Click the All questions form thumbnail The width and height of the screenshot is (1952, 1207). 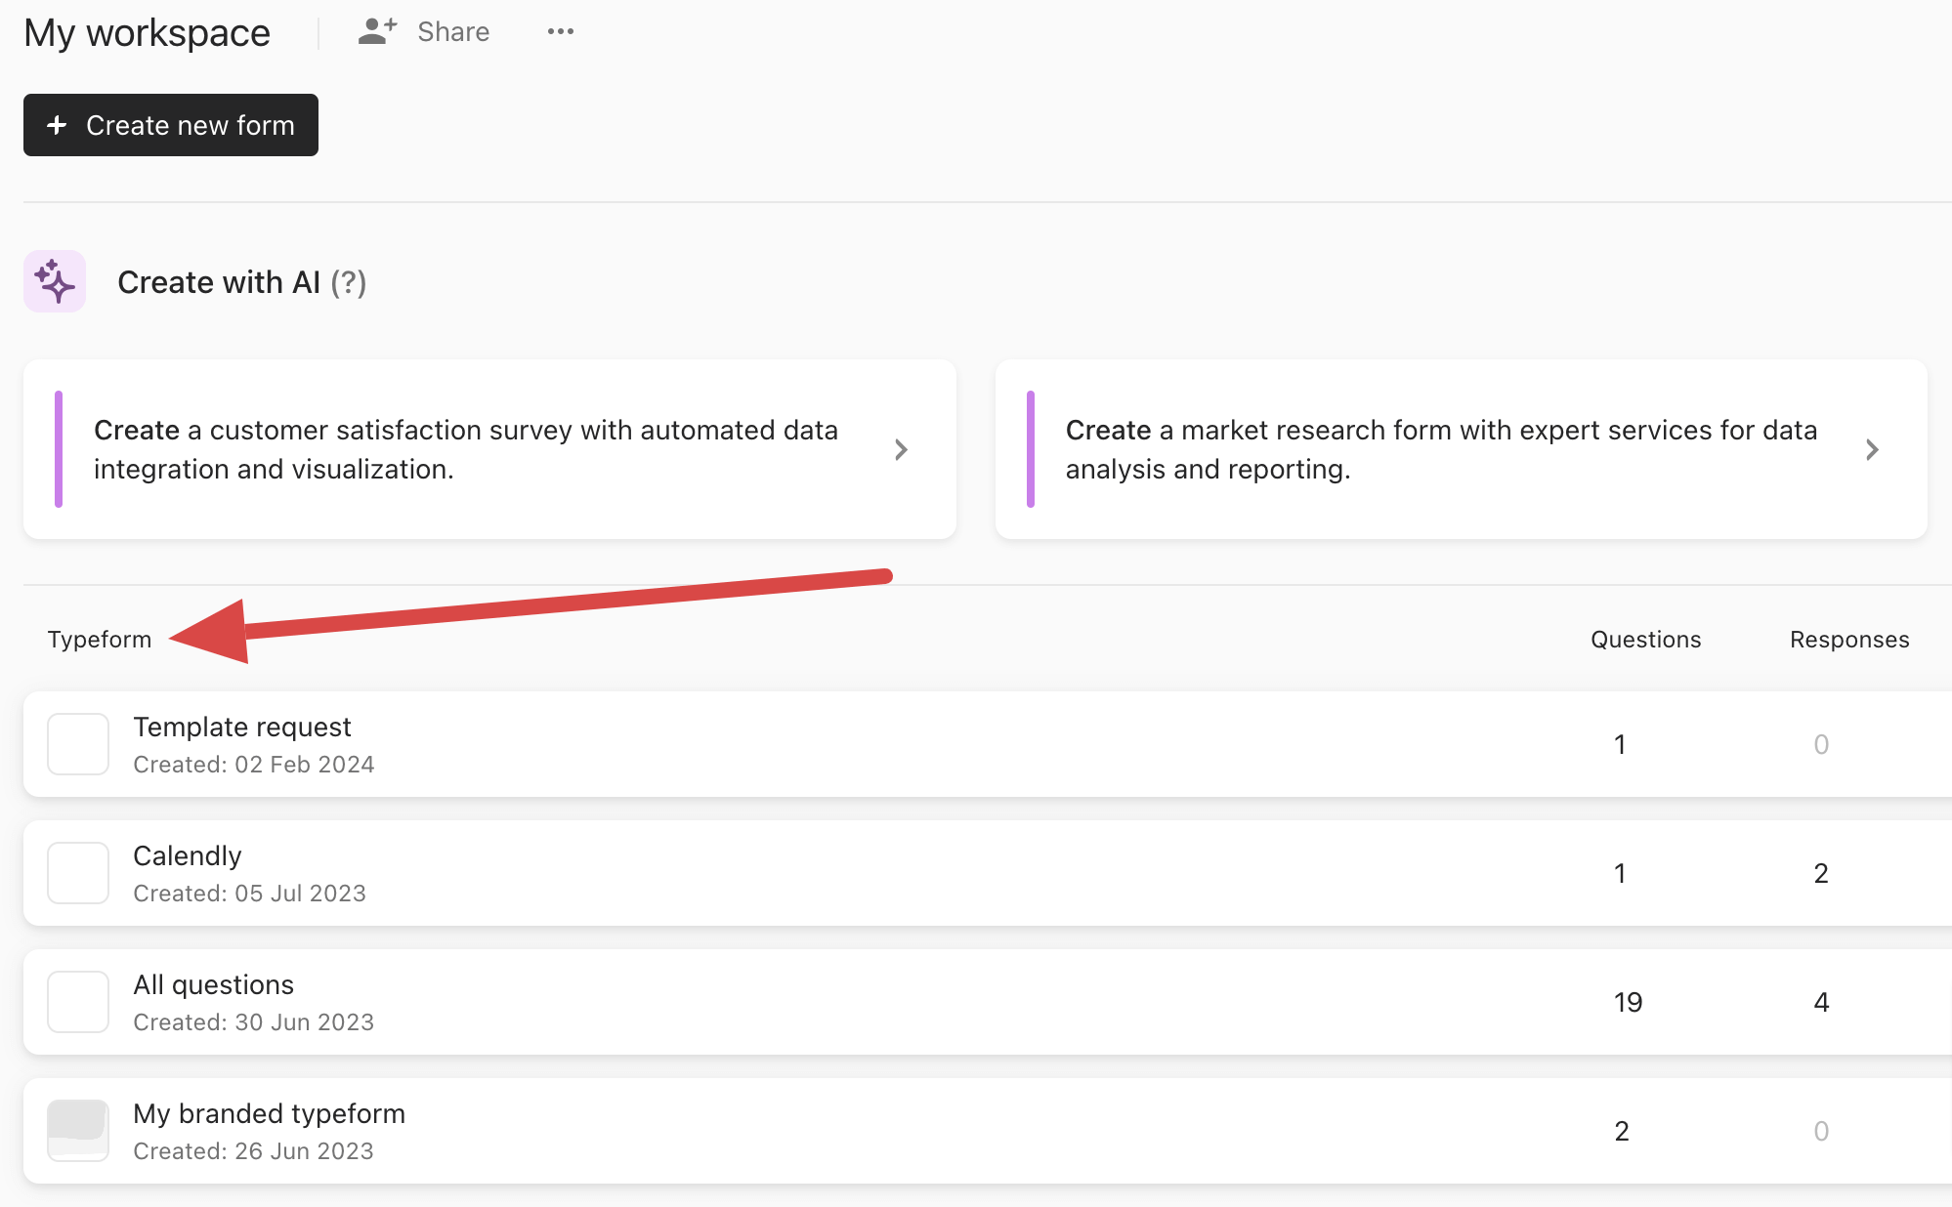(78, 1002)
